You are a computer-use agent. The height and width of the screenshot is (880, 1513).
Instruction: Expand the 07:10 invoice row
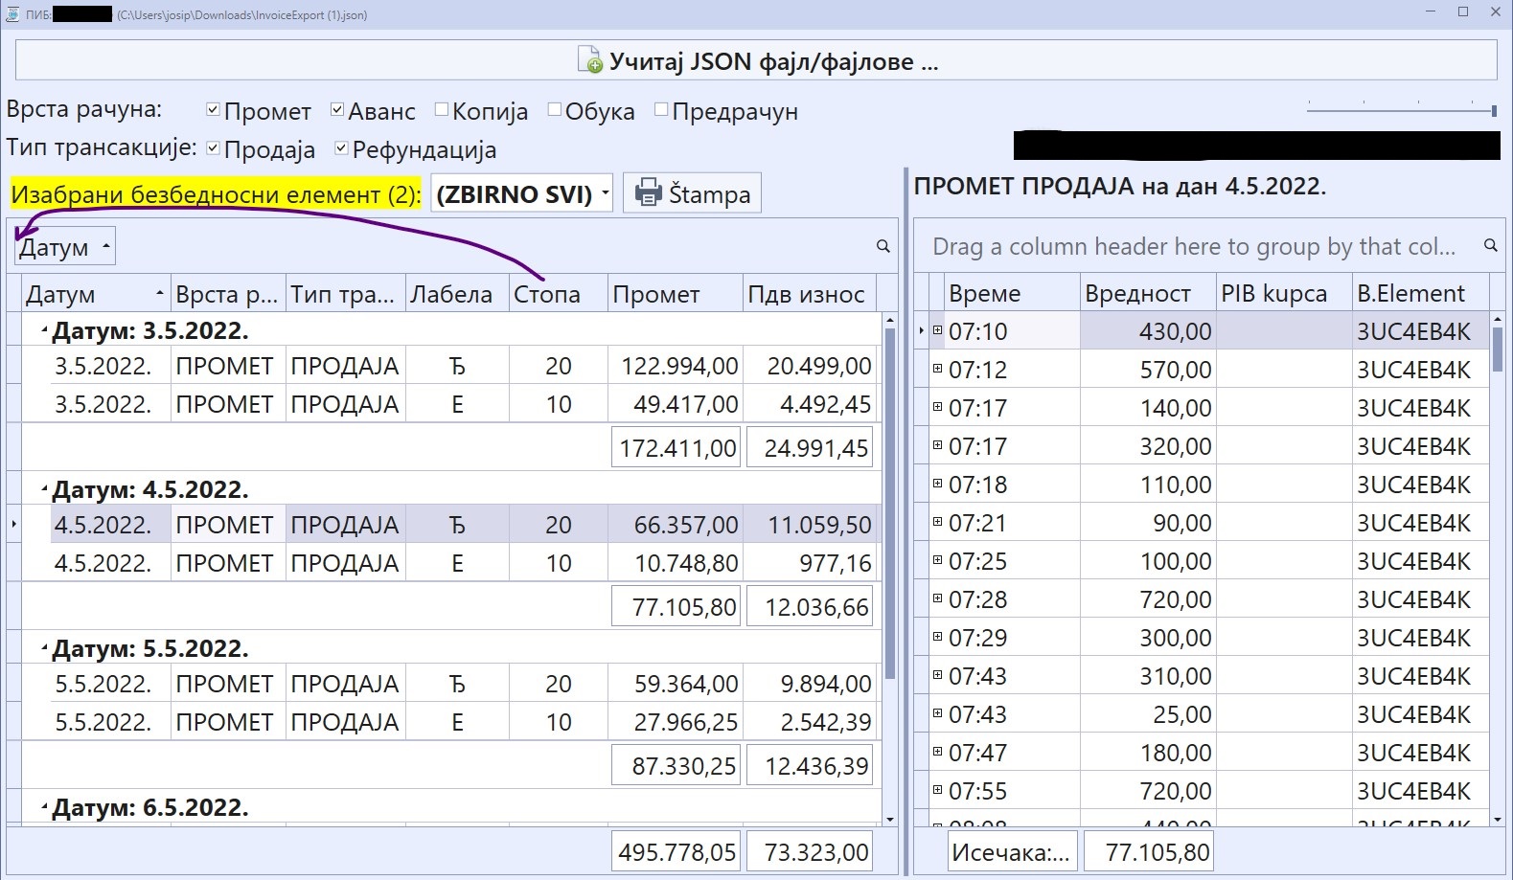click(x=938, y=329)
